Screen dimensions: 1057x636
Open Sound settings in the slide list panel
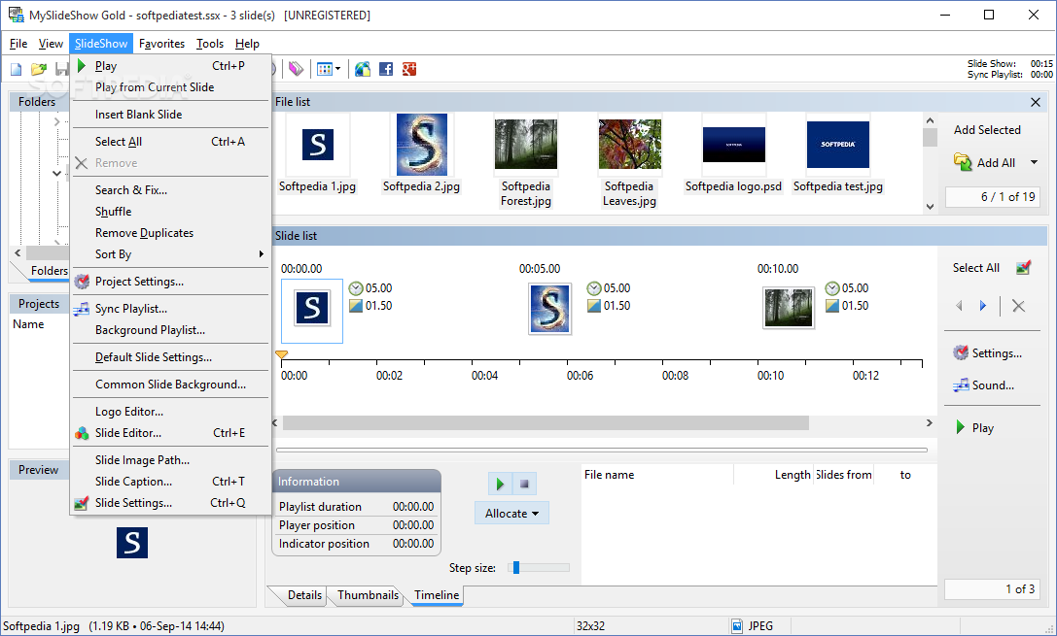point(983,385)
